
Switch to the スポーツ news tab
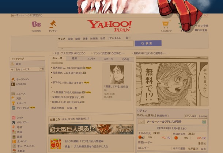click(108, 59)
